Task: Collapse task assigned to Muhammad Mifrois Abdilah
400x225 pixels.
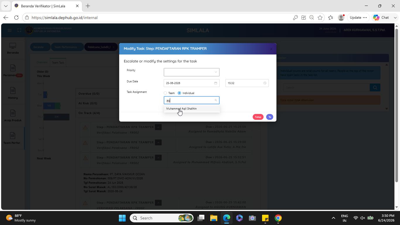Action: pyautogui.click(x=158, y=158)
